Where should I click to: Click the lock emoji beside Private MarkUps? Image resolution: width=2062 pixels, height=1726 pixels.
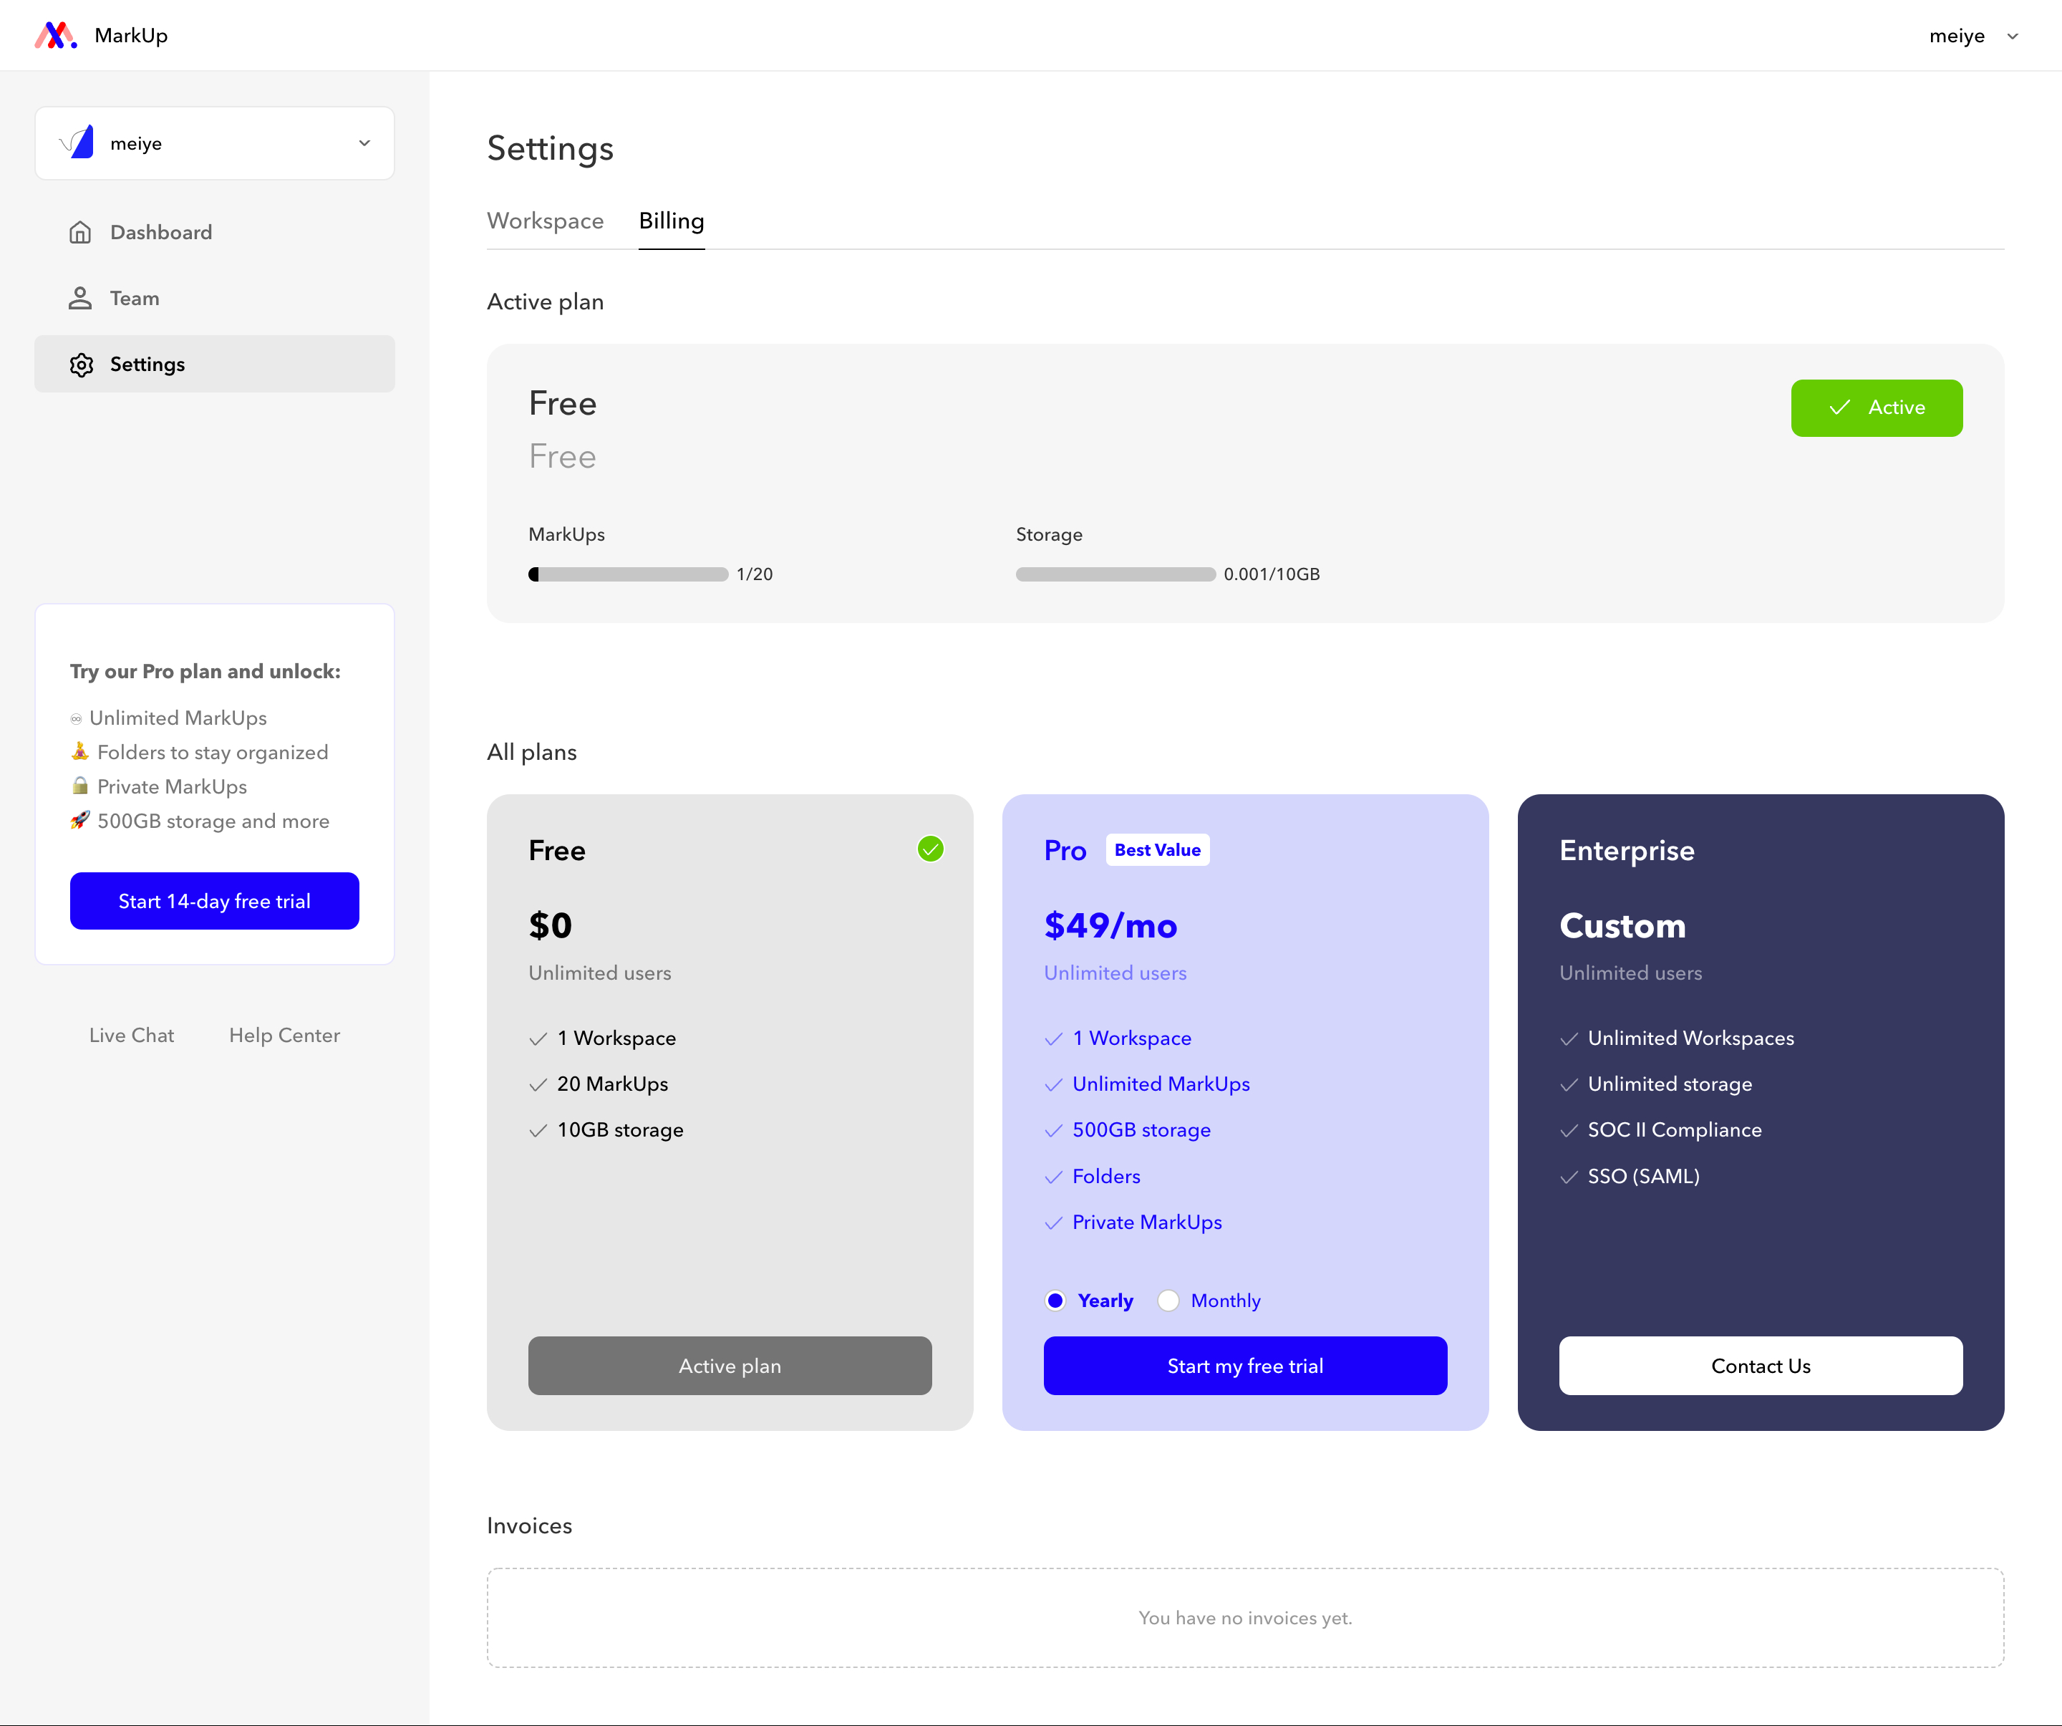tap(79, 786)
